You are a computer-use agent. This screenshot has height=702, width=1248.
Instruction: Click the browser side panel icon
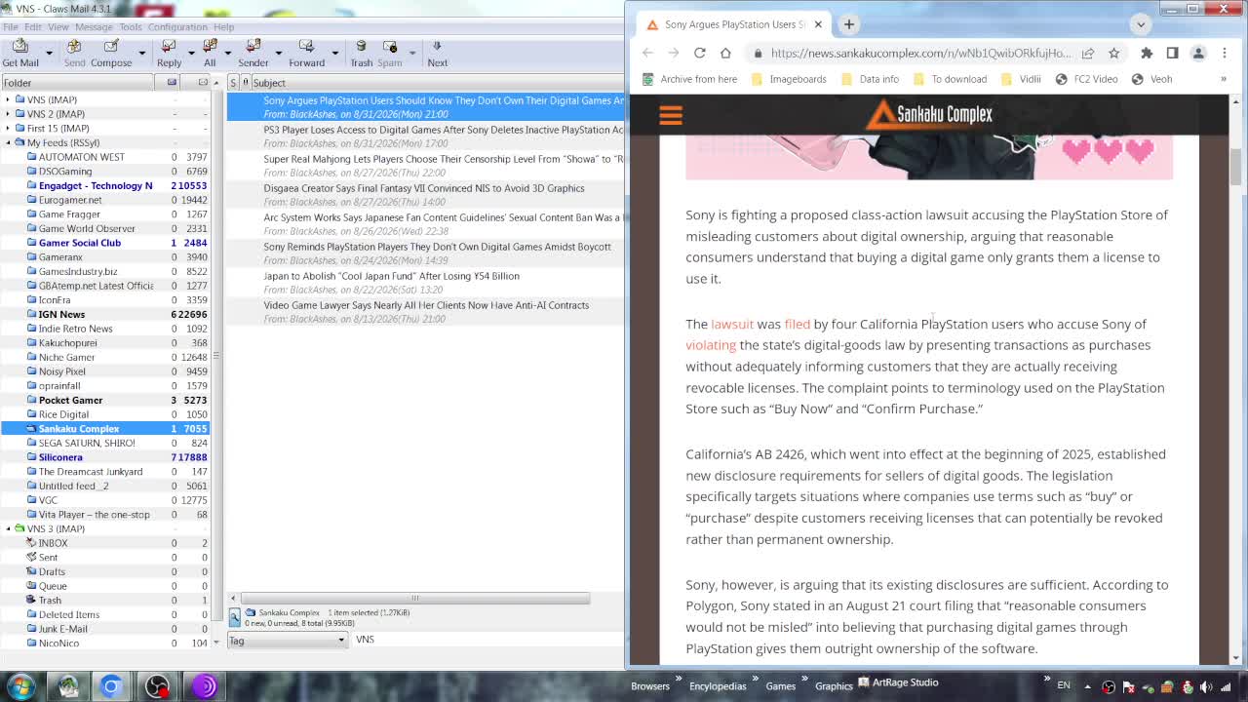coord(1172,53)
